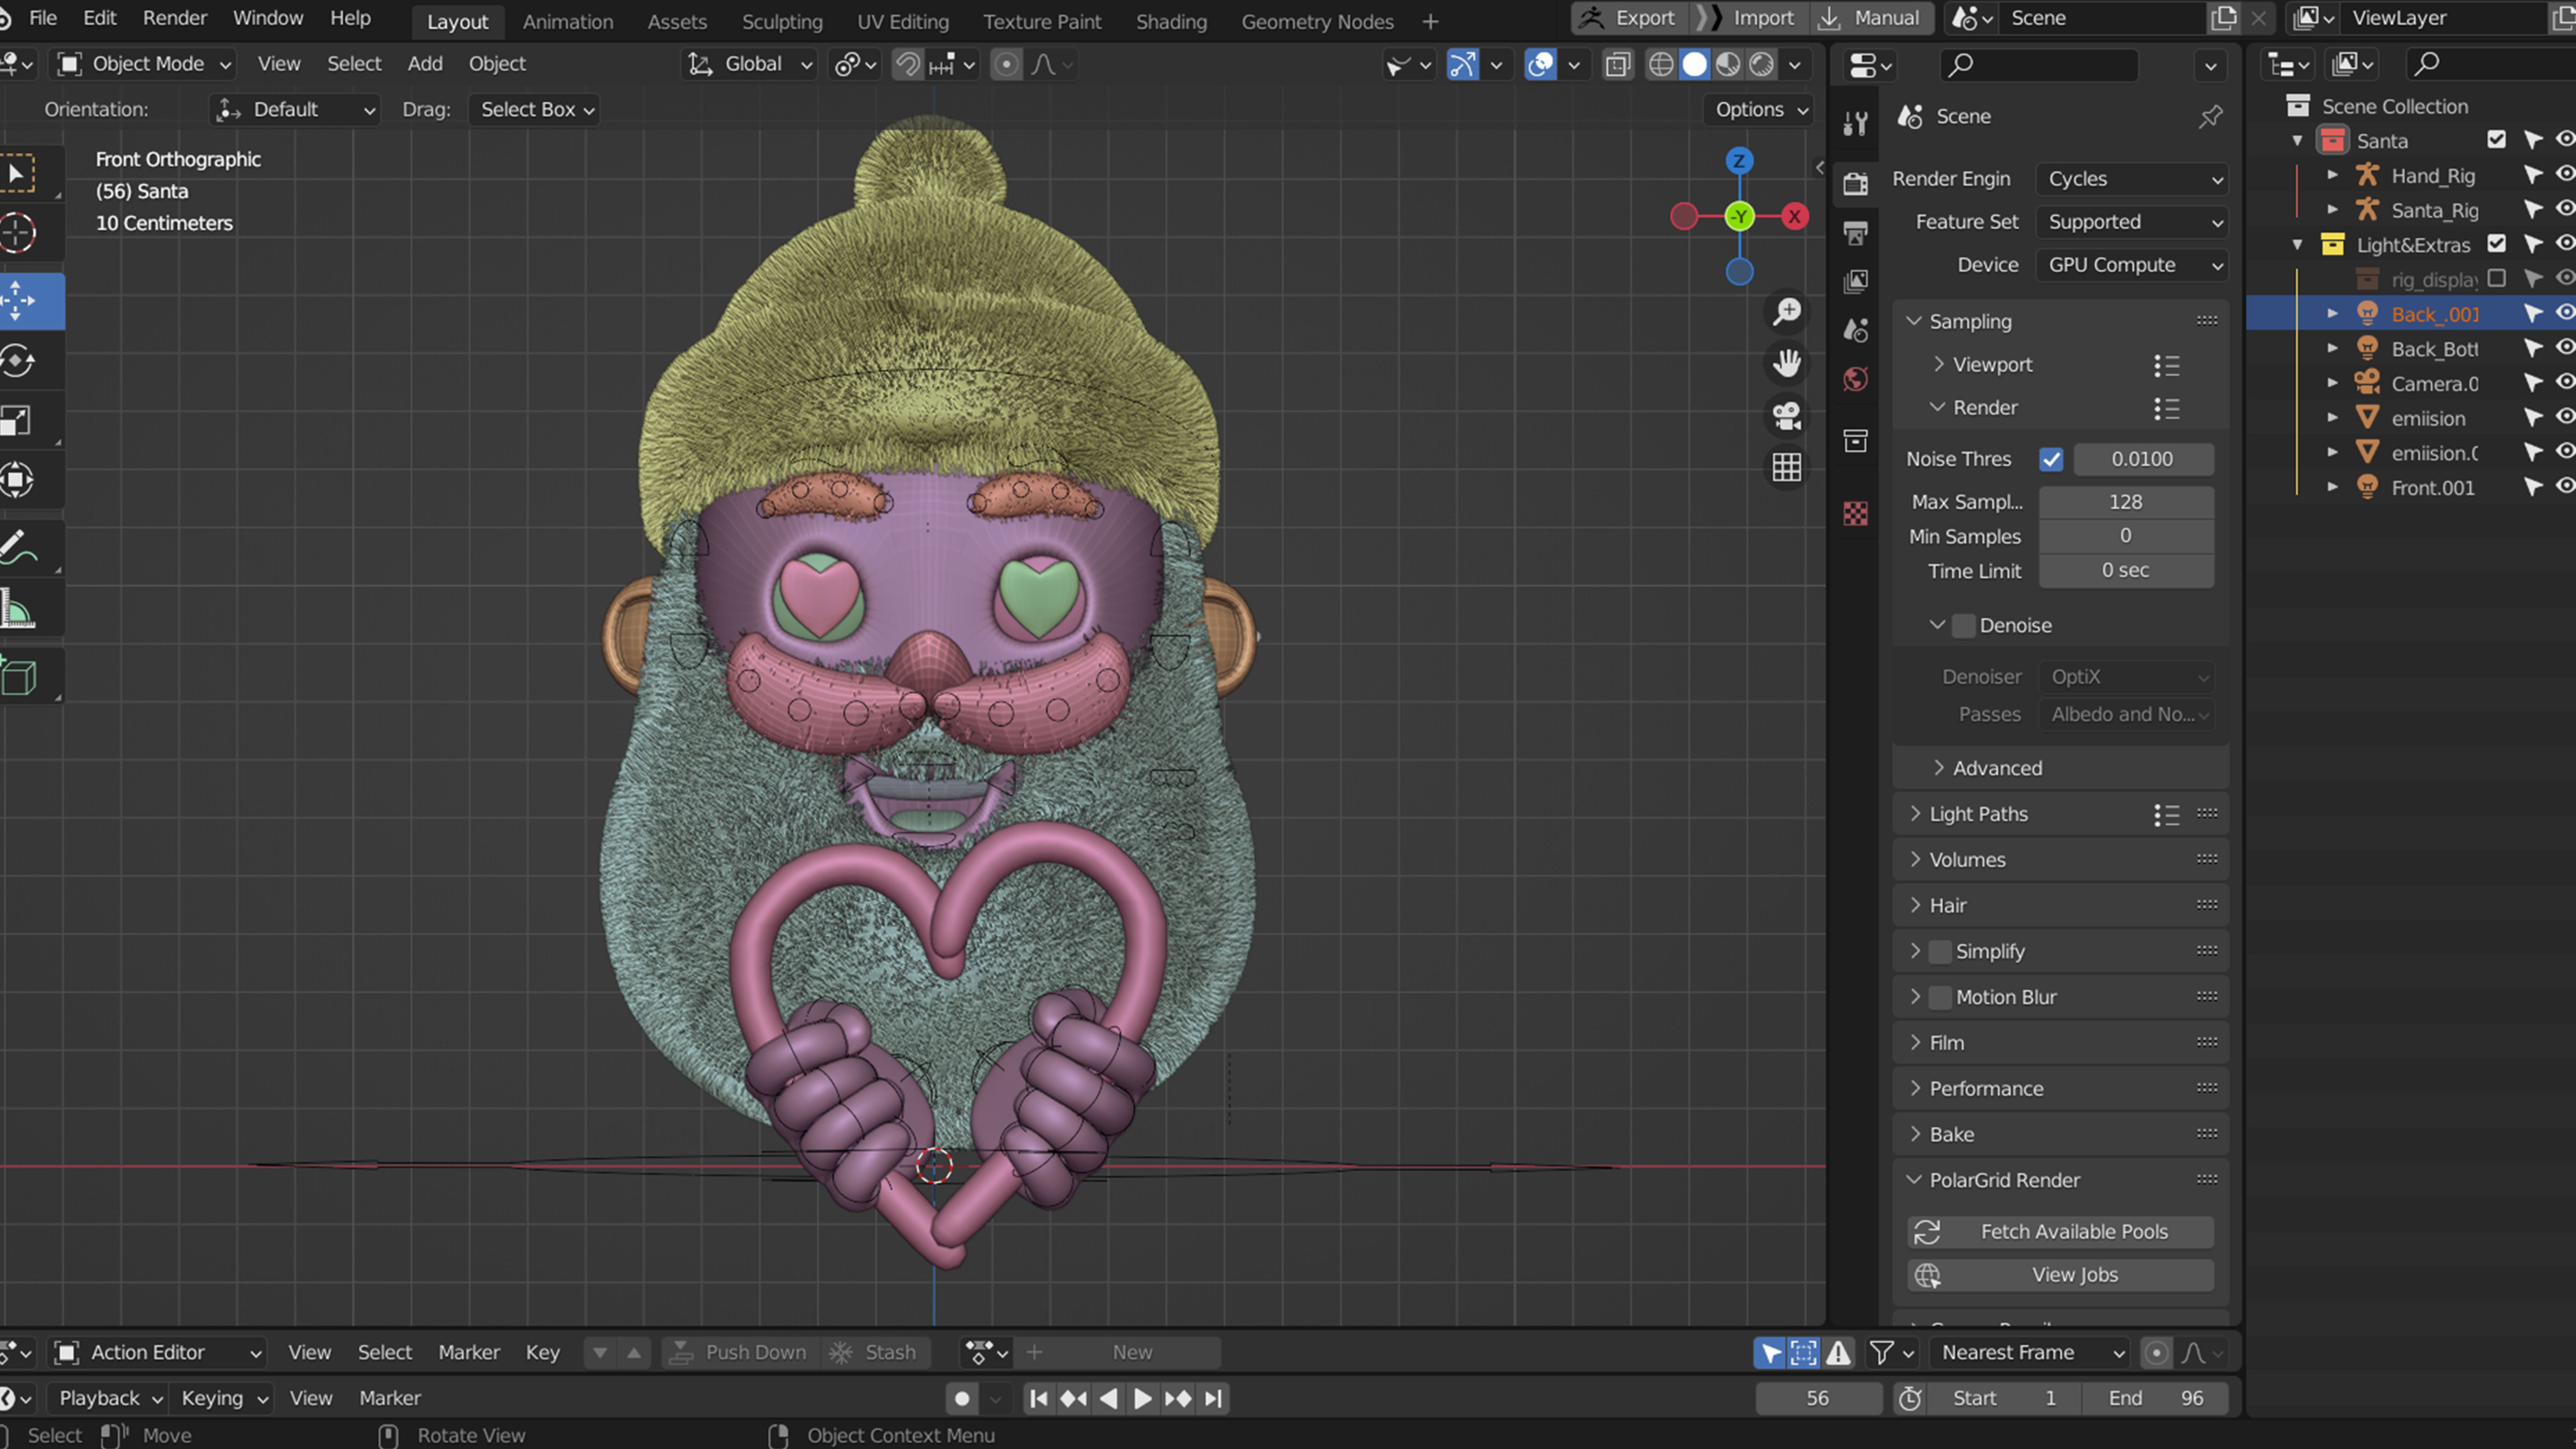
Task: Expand the Performance panel
Action: coord(1986,1089)
